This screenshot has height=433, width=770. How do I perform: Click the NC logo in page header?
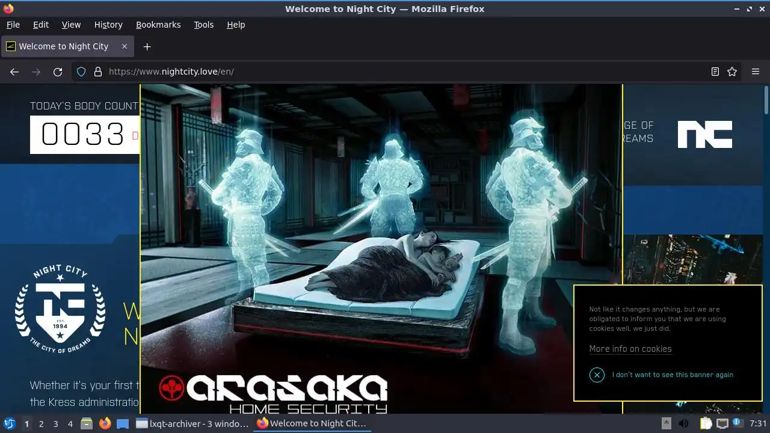pyautogui.click(x=705, y=134)
